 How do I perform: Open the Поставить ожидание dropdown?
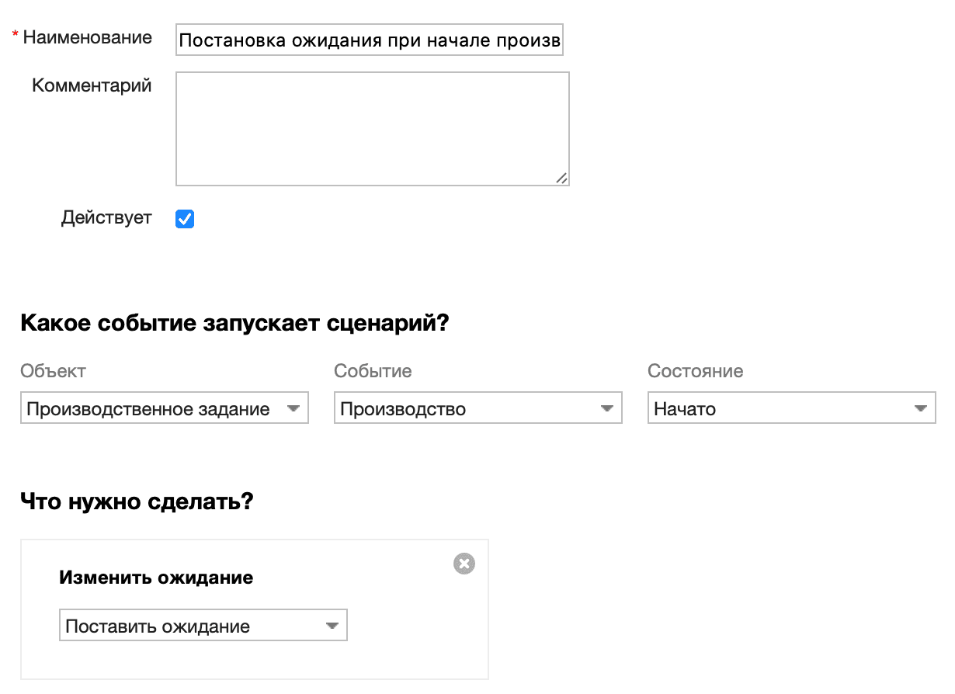(202, 625)
